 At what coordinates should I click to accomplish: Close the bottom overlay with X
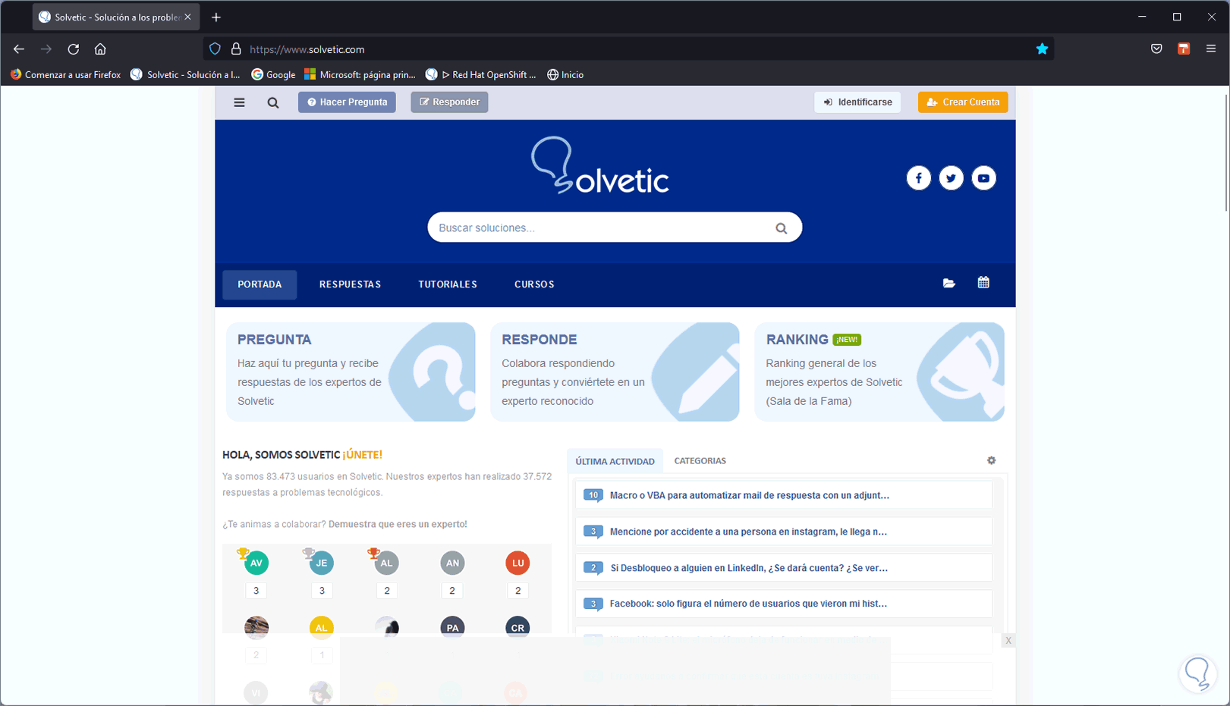point(1008,641)
